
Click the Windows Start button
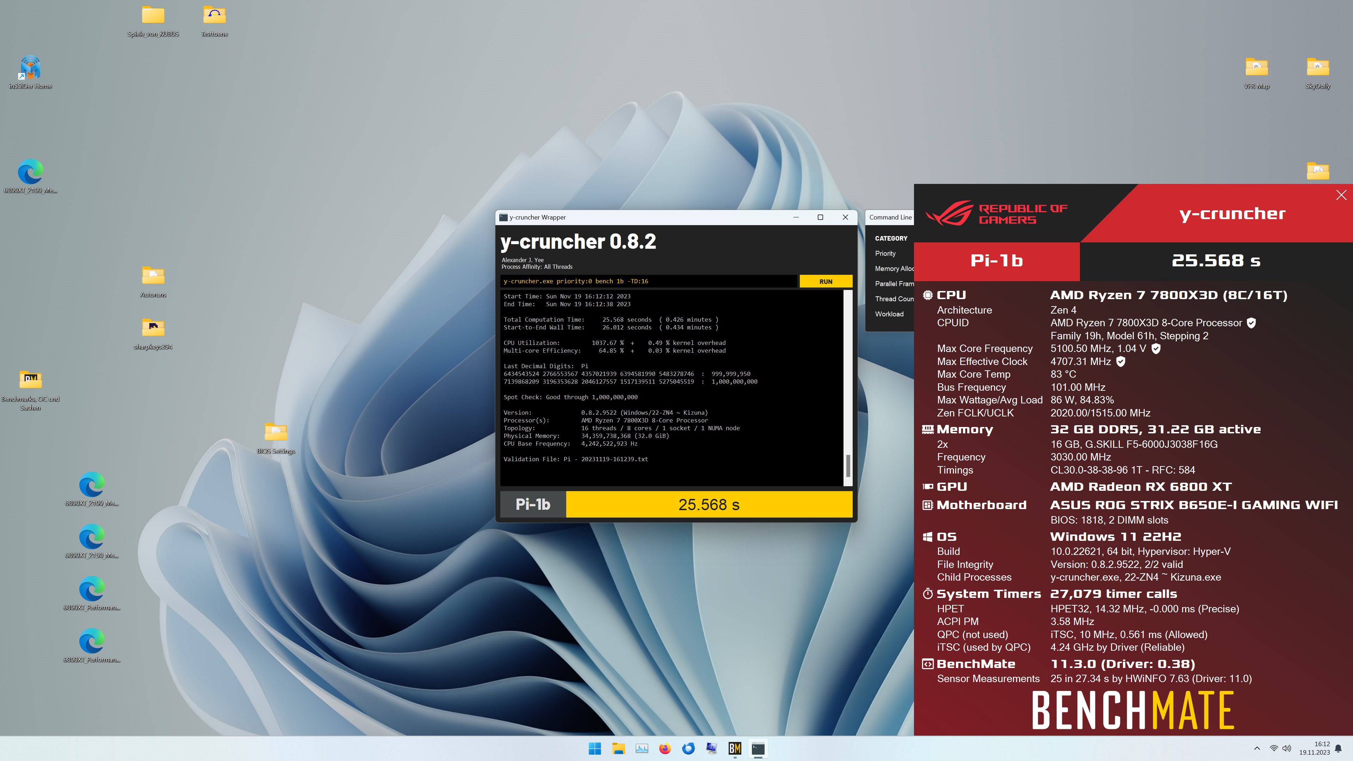[594, 748]
